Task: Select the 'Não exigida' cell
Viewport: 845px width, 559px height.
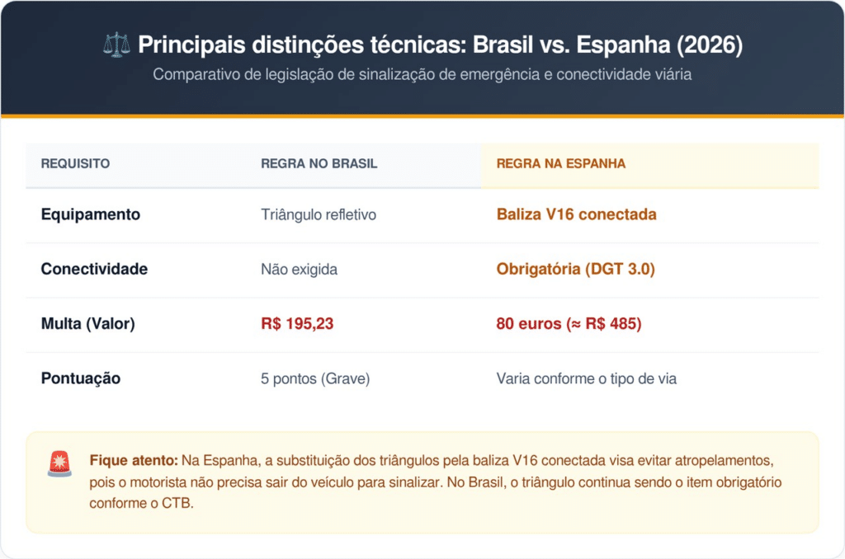Action: [x=299, y=269]
